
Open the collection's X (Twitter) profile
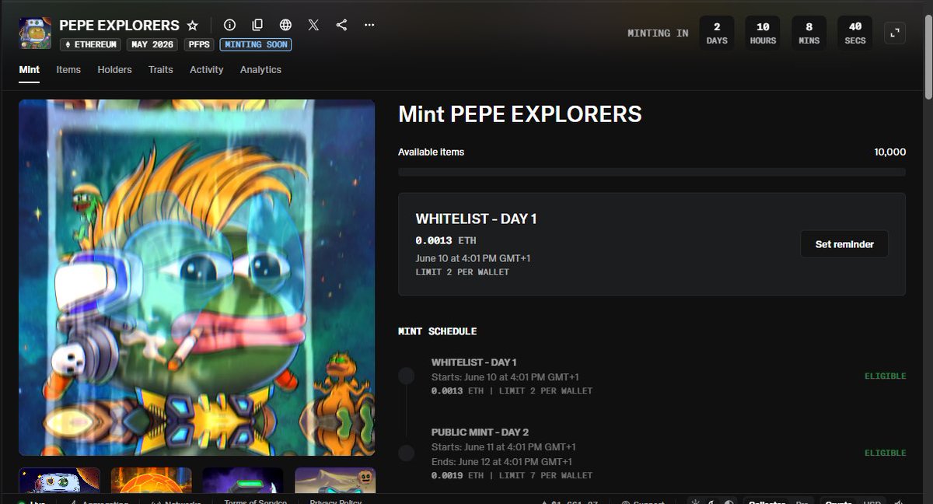tap(313, 25)
